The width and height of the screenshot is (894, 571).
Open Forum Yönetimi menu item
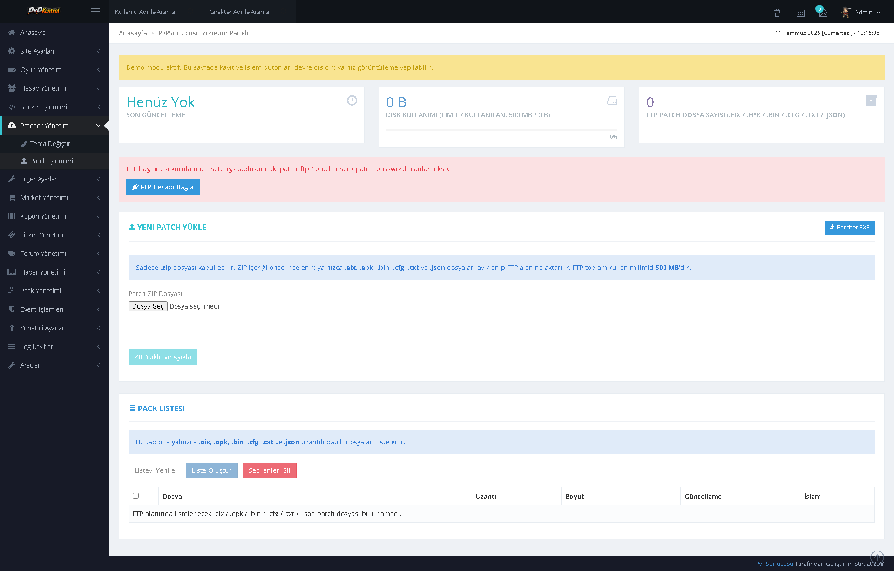[54, 254]
